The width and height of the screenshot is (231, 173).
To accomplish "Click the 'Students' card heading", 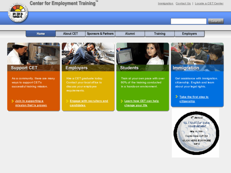I will [x=129, y=68].
